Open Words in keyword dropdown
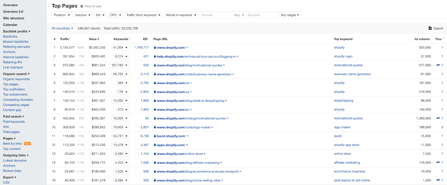The width and height of the screenshot is (447, 185). click(181, 15)
